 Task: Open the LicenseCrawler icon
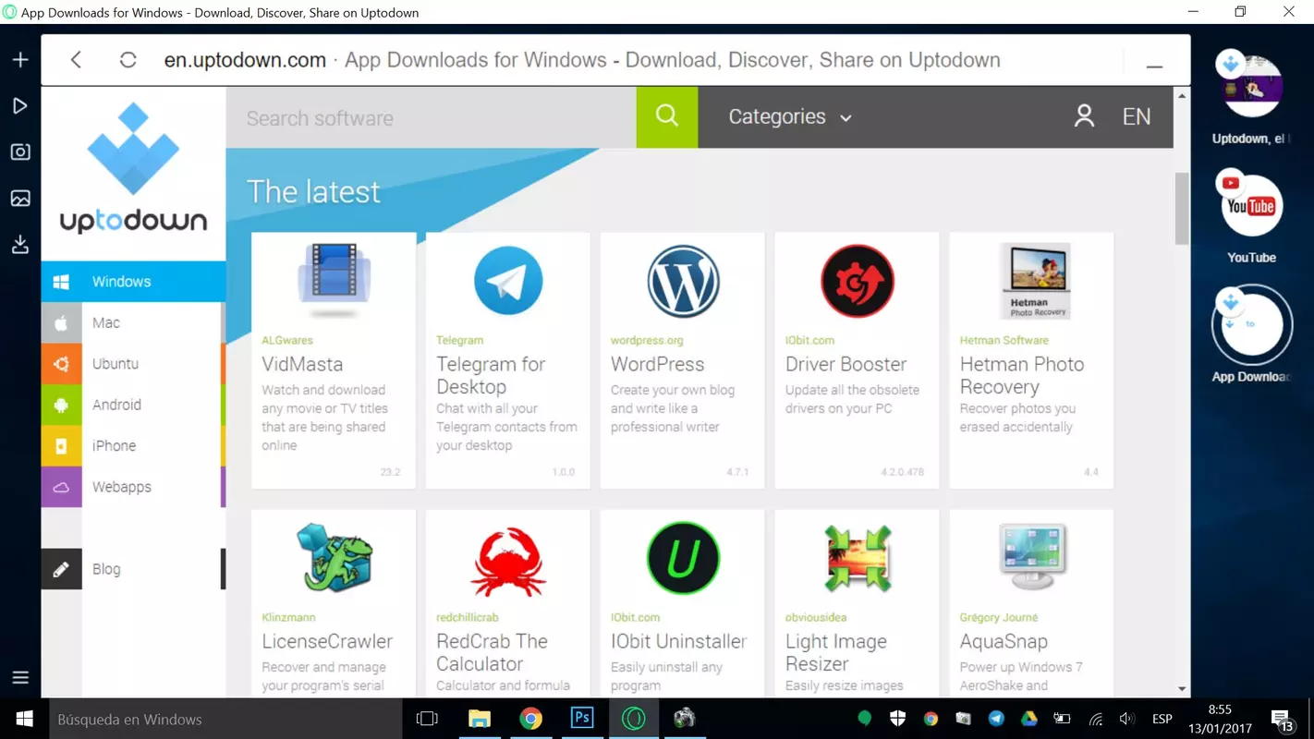[334, 557]
